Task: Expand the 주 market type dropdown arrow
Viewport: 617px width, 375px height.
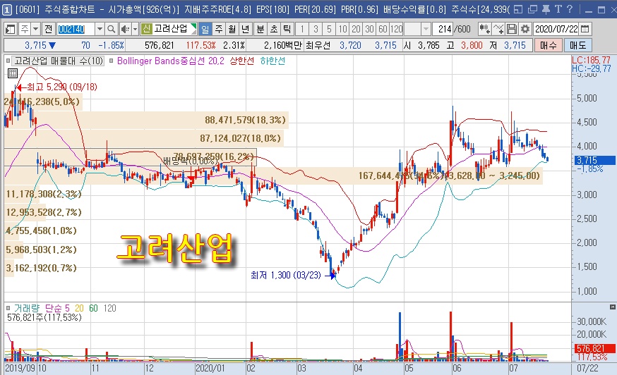Action: click(x=36, y=29)
